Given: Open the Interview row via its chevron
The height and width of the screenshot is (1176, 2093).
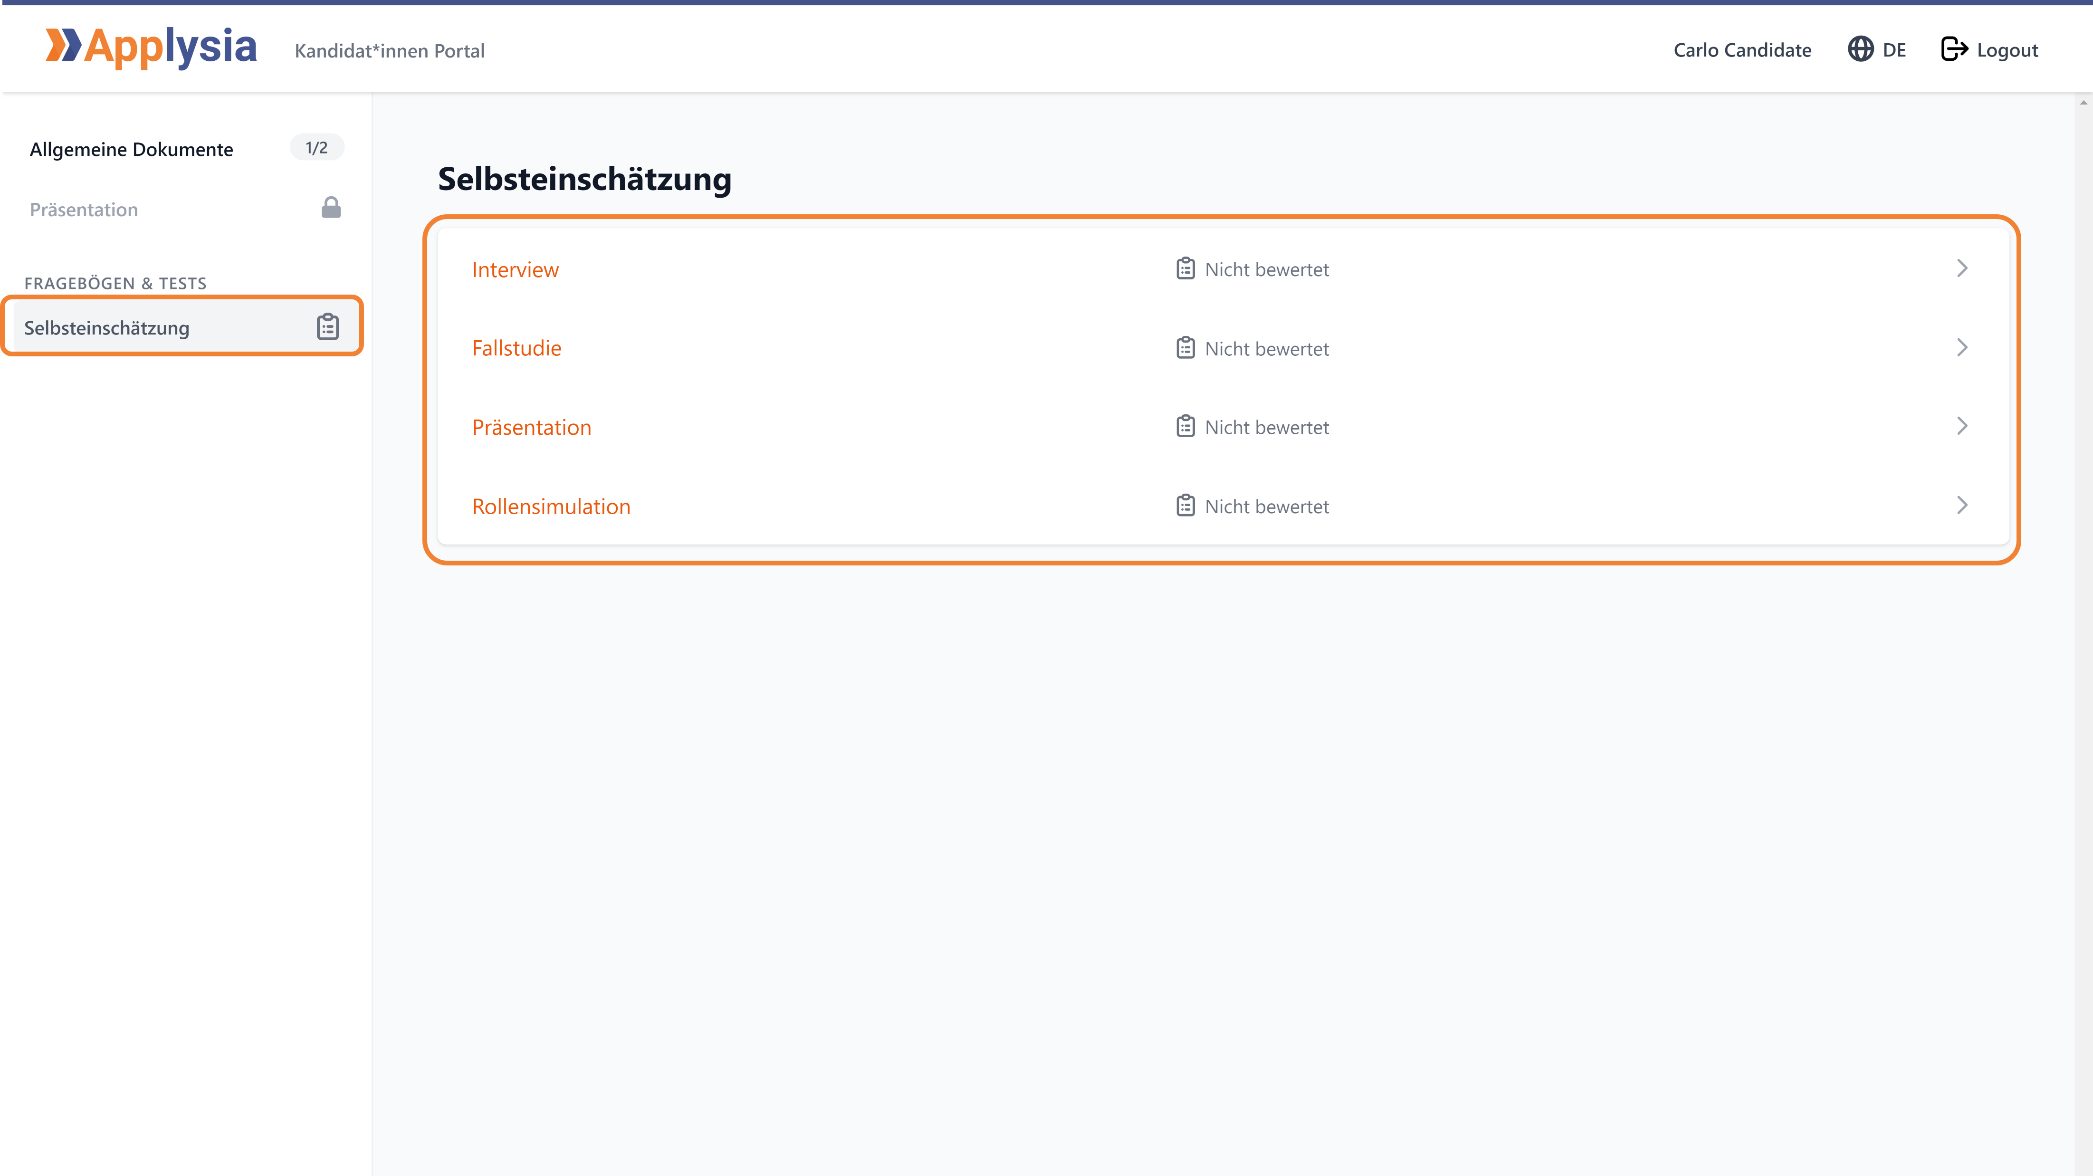Looking at the screenshot, I should [1962, 268].
